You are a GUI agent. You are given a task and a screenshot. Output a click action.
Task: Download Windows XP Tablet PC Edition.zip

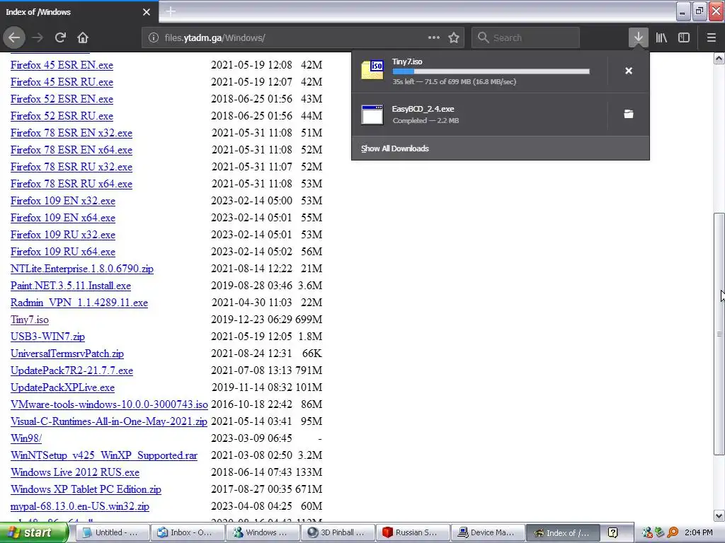click(x=86, y=489)
